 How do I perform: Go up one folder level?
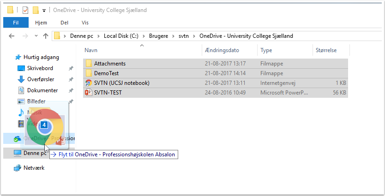pos(45,36)
